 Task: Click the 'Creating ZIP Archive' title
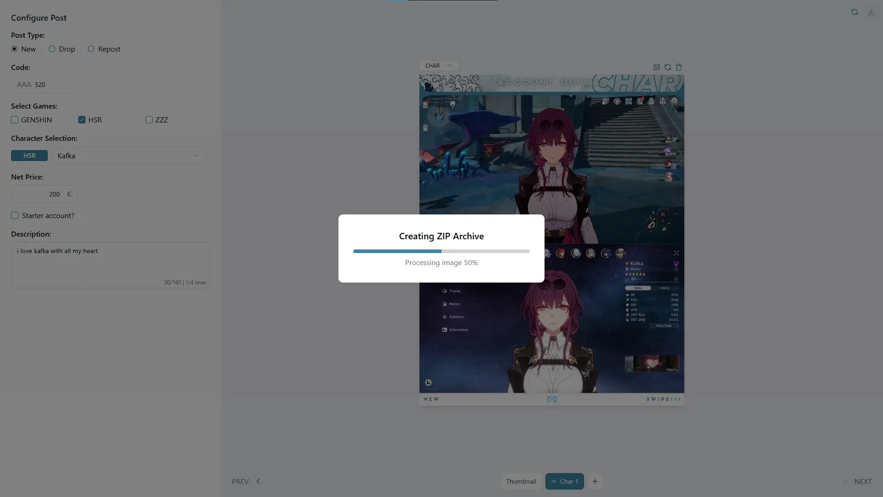point(441,236)
